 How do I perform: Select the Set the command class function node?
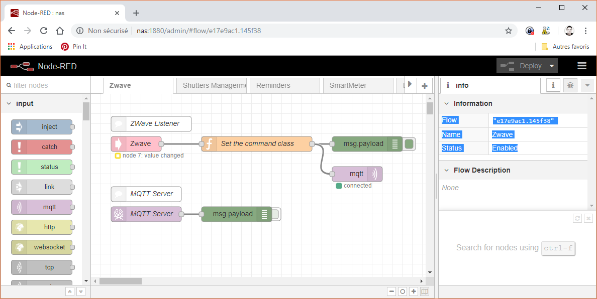pos(257,144)
